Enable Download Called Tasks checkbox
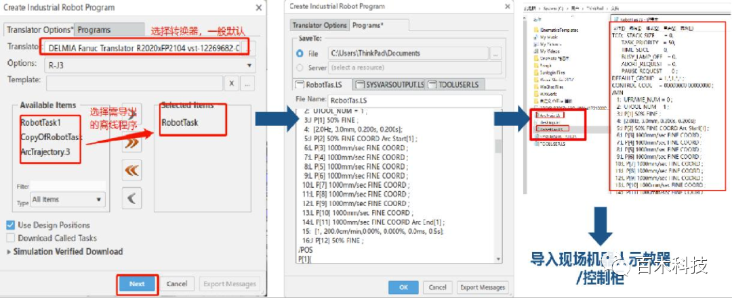 coord(11,238)
